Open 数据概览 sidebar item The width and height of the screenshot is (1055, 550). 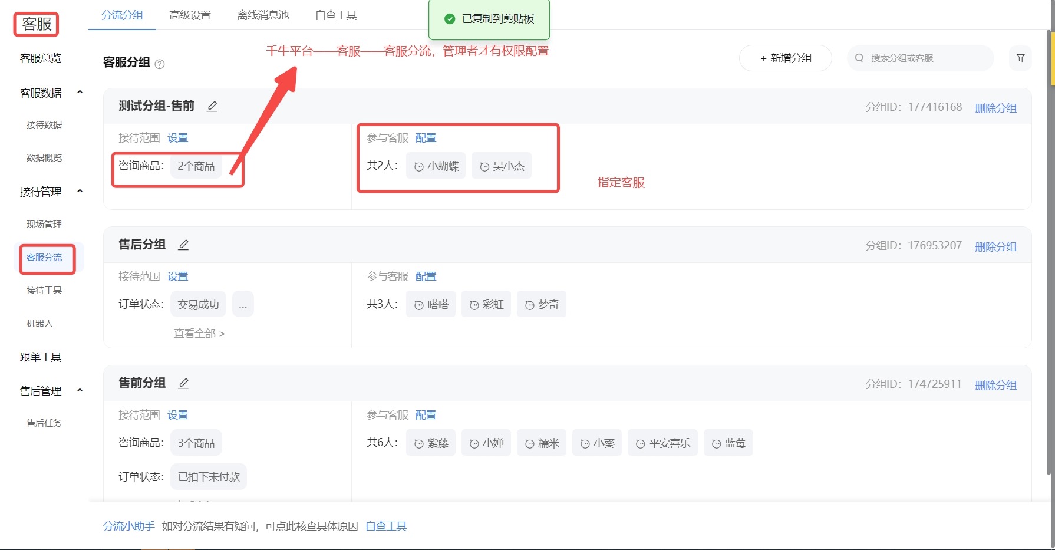(x=44, y=158)
